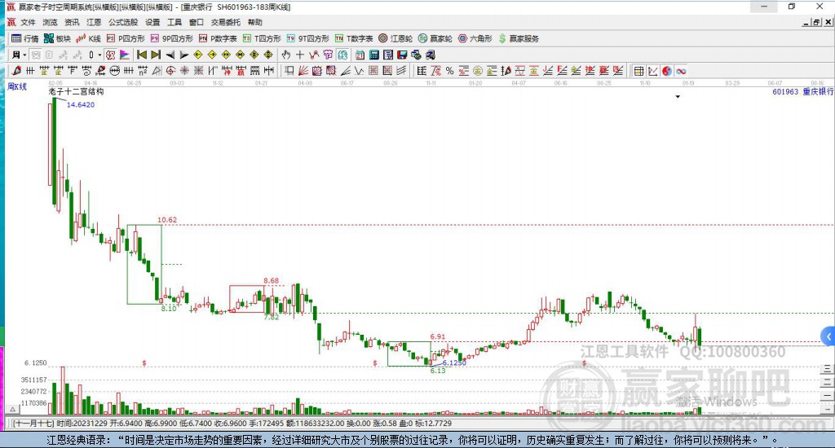Launch the 赢家轮 wheel tool
Screen dimensions: 835x448
point(435,38)
